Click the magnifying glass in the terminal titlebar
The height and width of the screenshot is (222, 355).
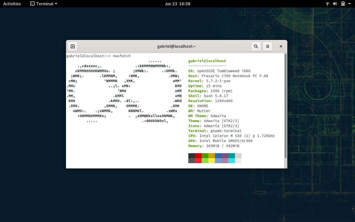pyautogui.click(x=256, y=46)
